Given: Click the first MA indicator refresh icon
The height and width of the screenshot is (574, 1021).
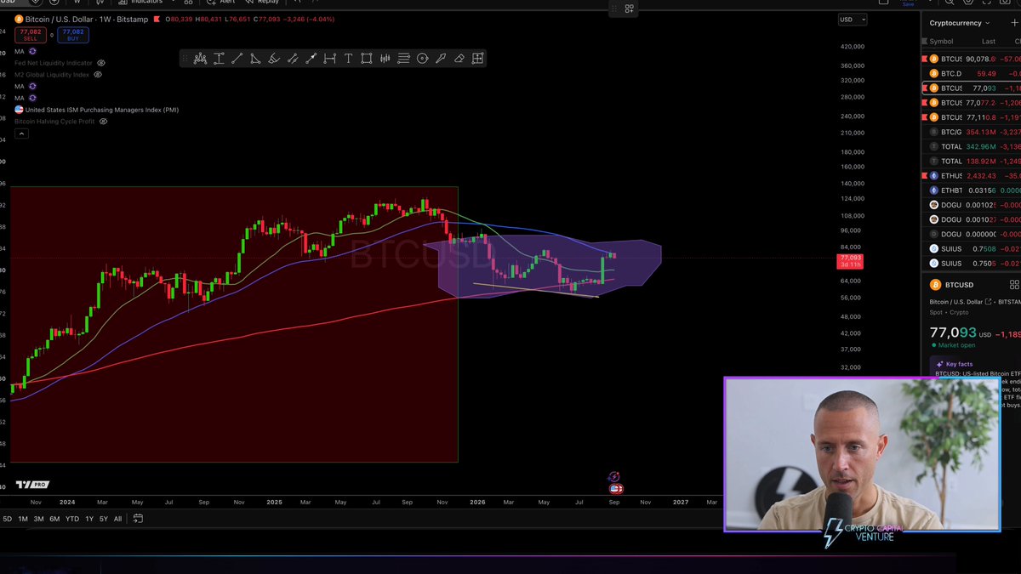Looking at the screenshot, I should point(32,51).
